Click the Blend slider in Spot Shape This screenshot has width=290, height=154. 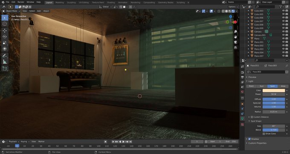point(274,130)
